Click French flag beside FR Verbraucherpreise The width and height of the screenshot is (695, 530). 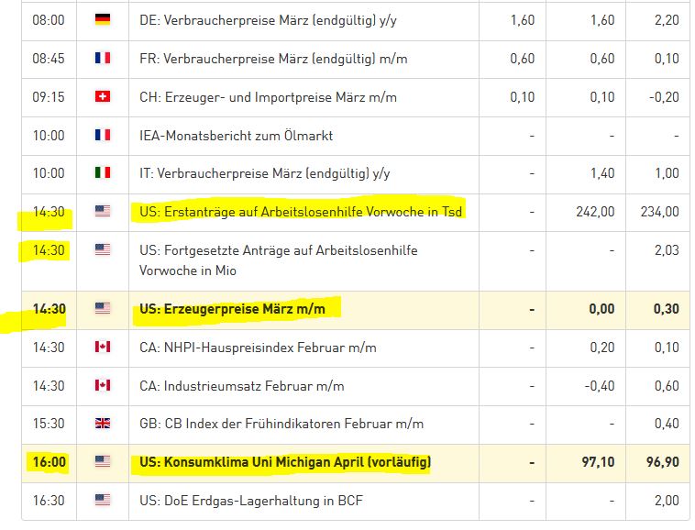(x=103, y=58)
